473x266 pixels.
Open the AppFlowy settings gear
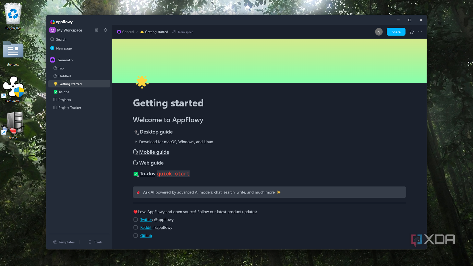point(97,30)
